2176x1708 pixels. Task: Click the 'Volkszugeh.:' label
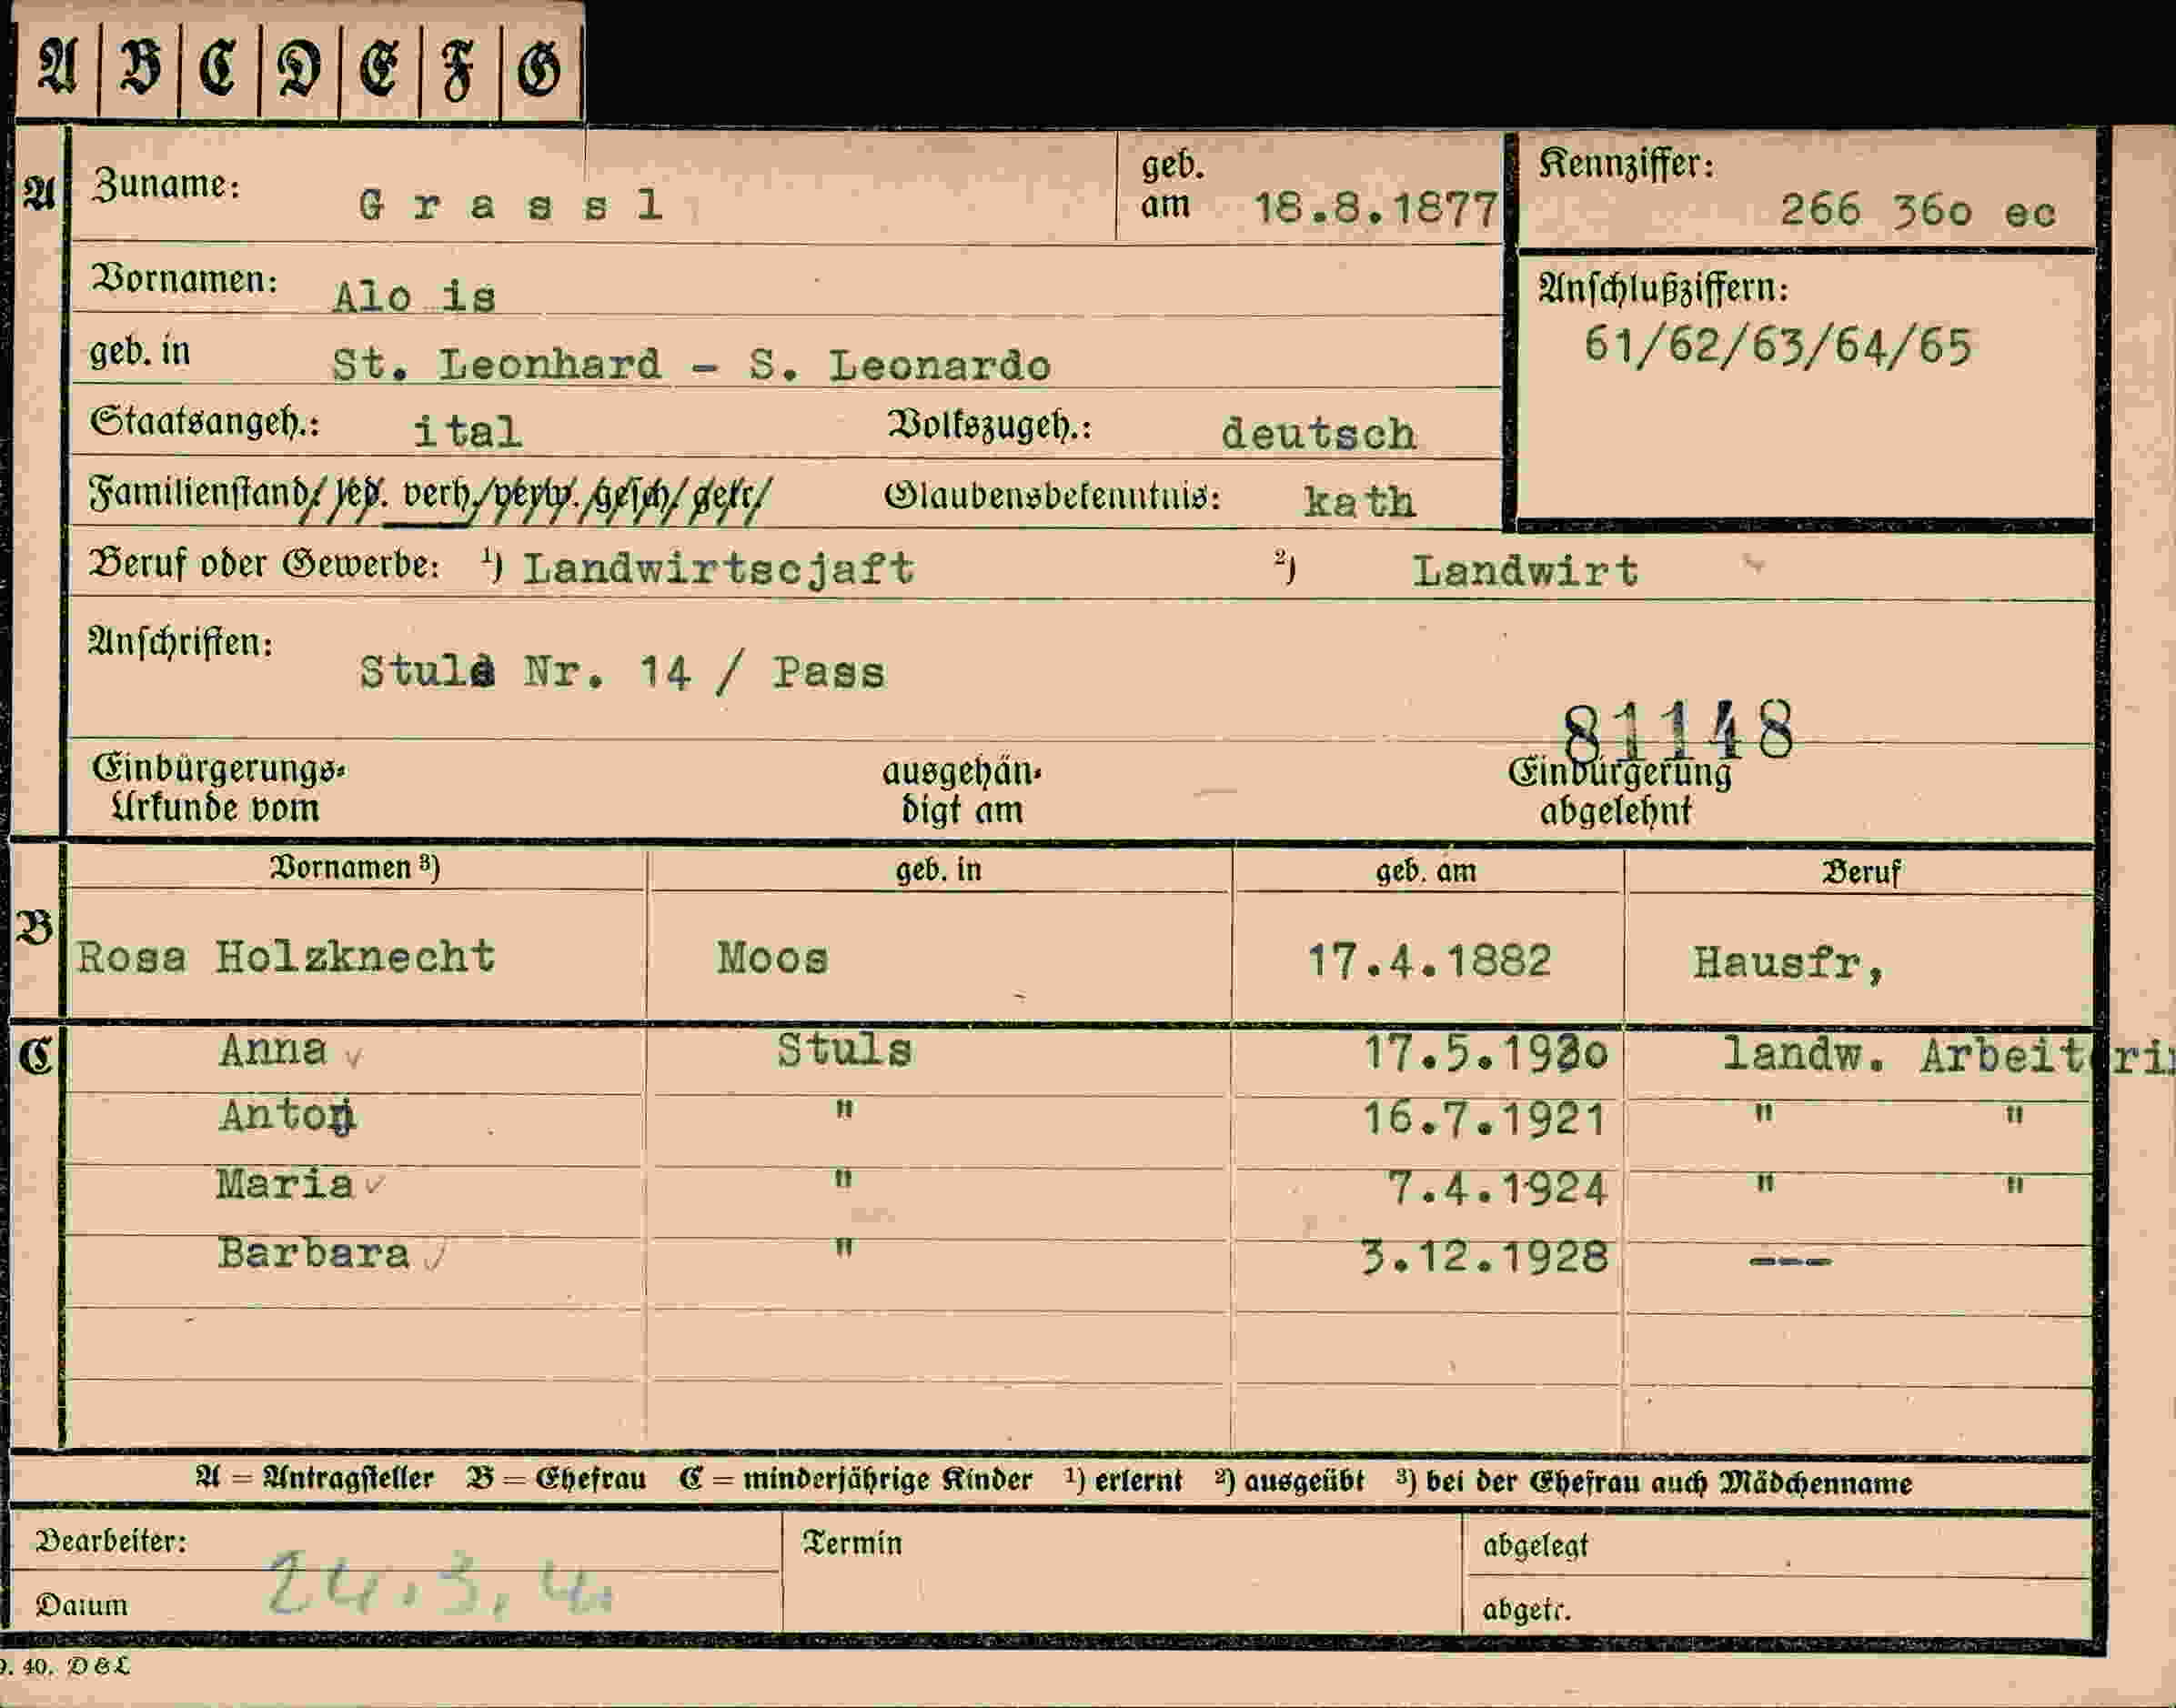coord(989,426)
